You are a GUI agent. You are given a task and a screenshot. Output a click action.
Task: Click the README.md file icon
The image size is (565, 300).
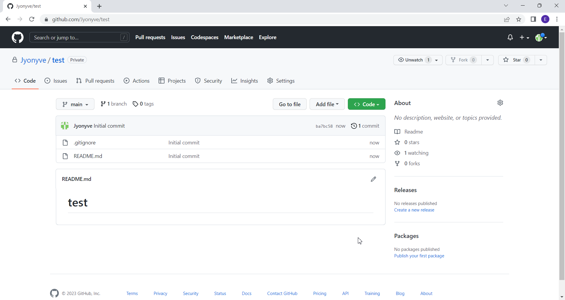point(65,156)
